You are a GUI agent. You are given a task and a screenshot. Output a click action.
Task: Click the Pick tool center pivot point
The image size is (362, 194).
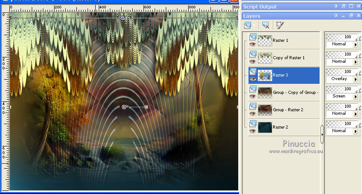(x=124, y=107)
